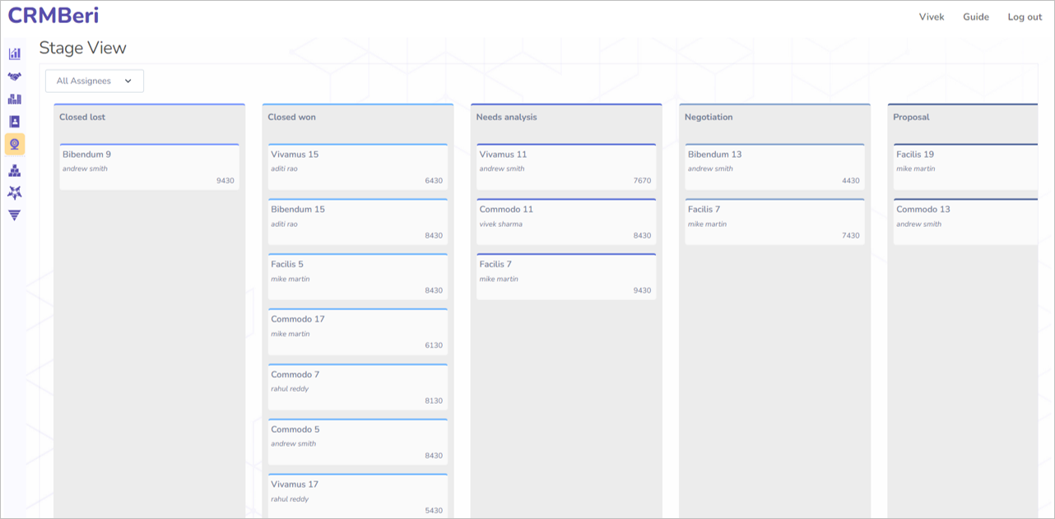
Task: Click the Log out link
Action: coord(1025,17)
